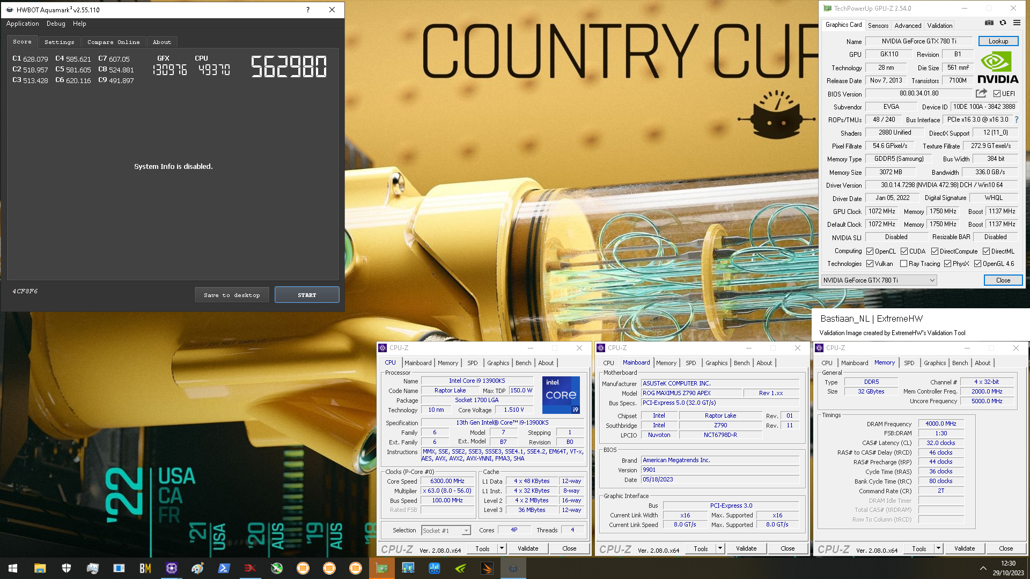
Task: Switch to the Settings tab in Aquamark
Action: tap(59, 42)
